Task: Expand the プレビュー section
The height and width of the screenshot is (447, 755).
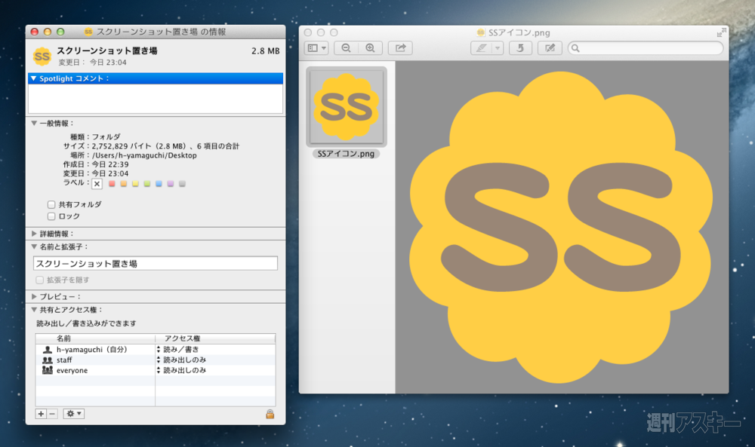Action: pyautogui.click(x=34, y=296)
